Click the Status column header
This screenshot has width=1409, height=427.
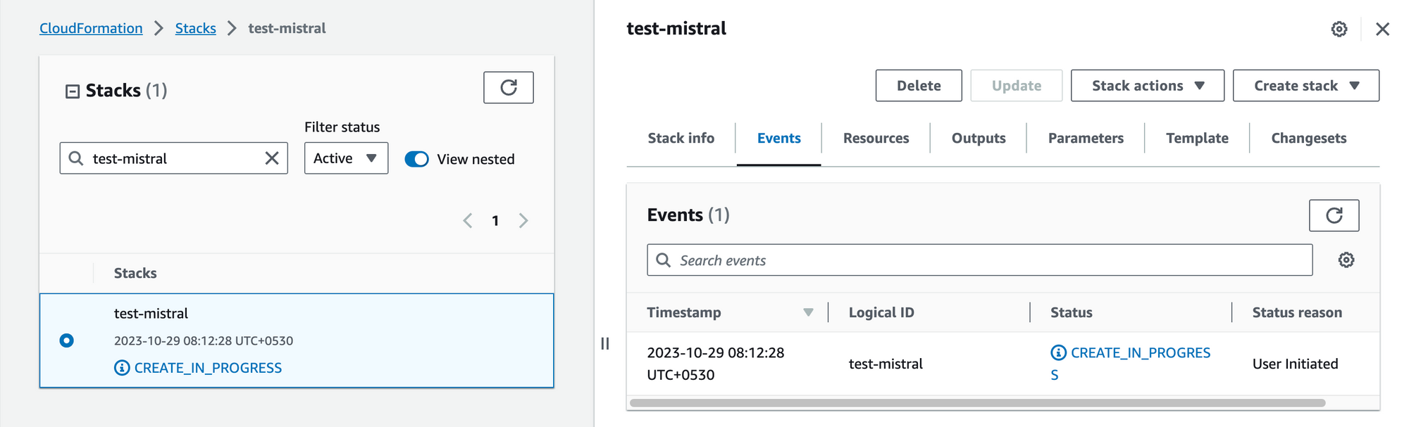pos(1071,312)
